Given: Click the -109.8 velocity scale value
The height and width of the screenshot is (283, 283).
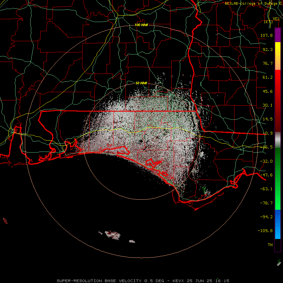Looking at the screenshot, I should point(265,231).
